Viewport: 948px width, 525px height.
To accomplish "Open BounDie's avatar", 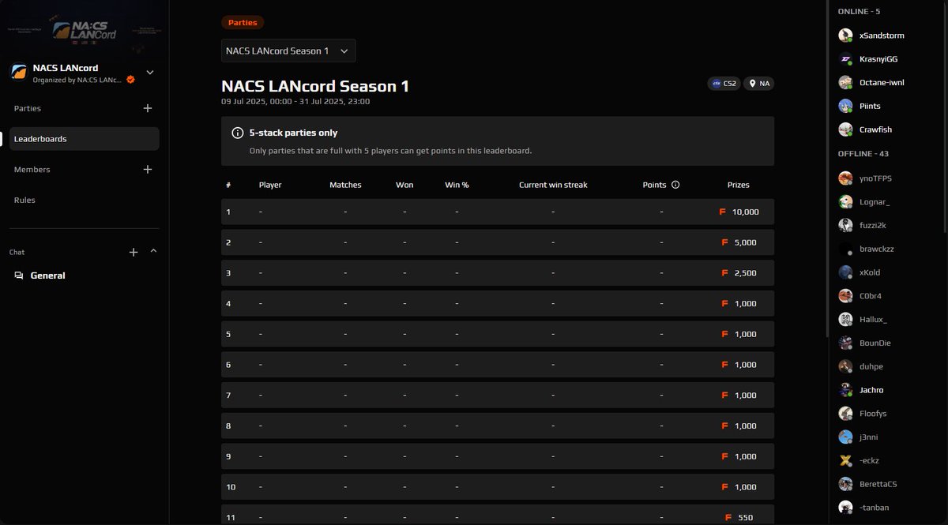I will [x=845, y=343].
